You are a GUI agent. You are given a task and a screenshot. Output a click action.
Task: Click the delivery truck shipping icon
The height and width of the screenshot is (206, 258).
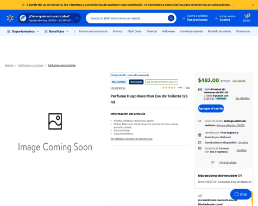pyautogui.click(x=200, y=121)
